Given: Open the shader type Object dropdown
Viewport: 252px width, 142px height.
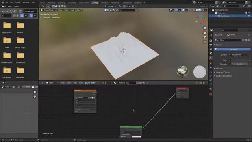Looking at the screenshot, I should (52, 83).
